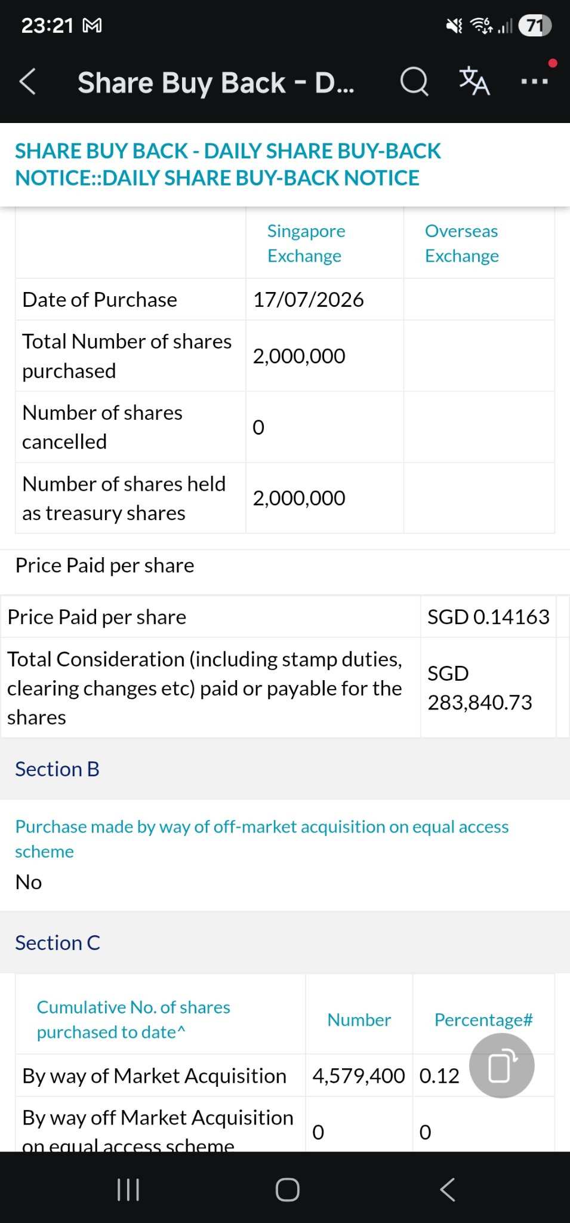Tap the translate language icon

475,81
